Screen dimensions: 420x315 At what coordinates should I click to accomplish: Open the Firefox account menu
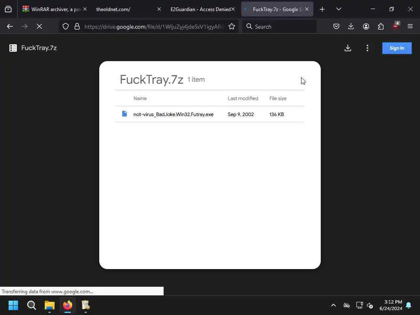(x=366, y=26)
